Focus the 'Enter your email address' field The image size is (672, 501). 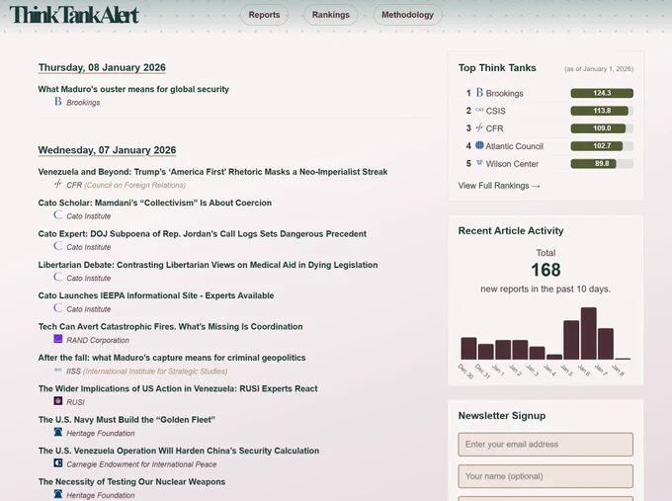tap(546, 445)
